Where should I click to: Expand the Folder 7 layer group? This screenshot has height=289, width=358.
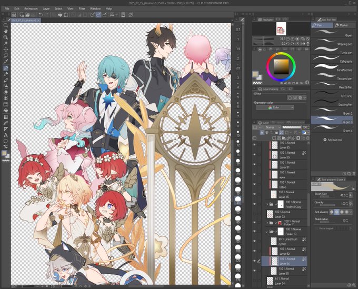[267, 223]
